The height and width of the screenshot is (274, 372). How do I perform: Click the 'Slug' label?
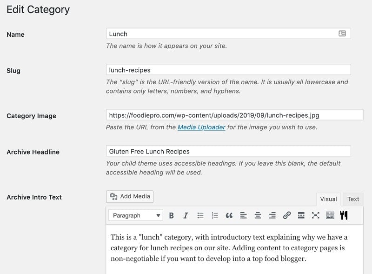tap(13, 71)
